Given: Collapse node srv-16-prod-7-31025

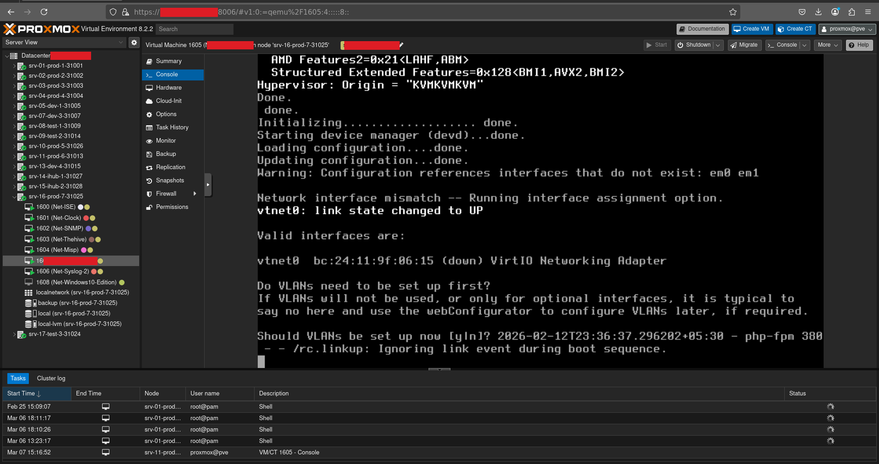Looking at the screenshot, I should 14,197.
